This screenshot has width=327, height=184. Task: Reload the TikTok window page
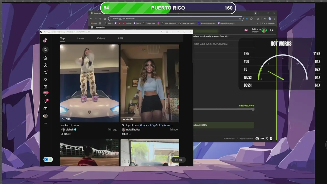[x=49, y=32]
